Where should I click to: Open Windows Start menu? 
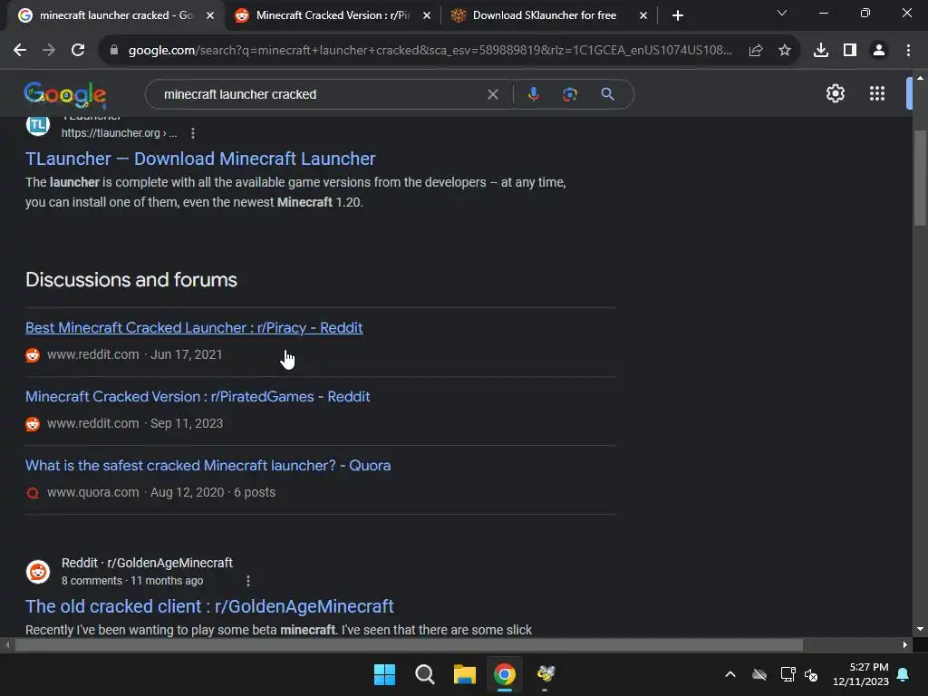pyautogui.click(x=384, y=674)
